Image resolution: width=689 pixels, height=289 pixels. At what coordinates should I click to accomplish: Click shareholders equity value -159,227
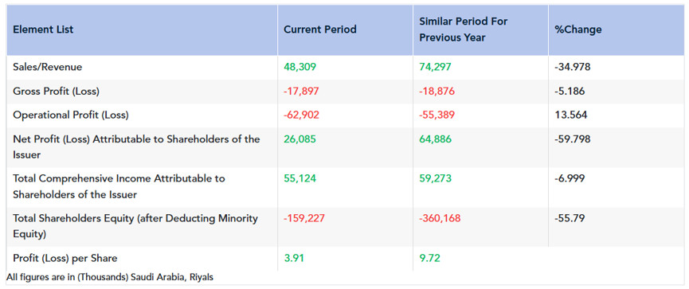pos(304,218)
